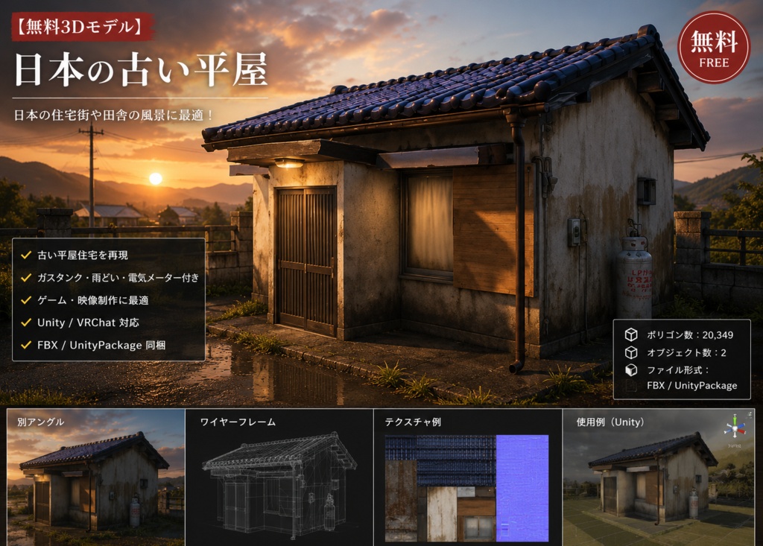Click the checkmark beside ガスタンク・雨どい・電気メーター付き
Image resolution: width=763 pixels, height=546 pixels.
[26, 277]
